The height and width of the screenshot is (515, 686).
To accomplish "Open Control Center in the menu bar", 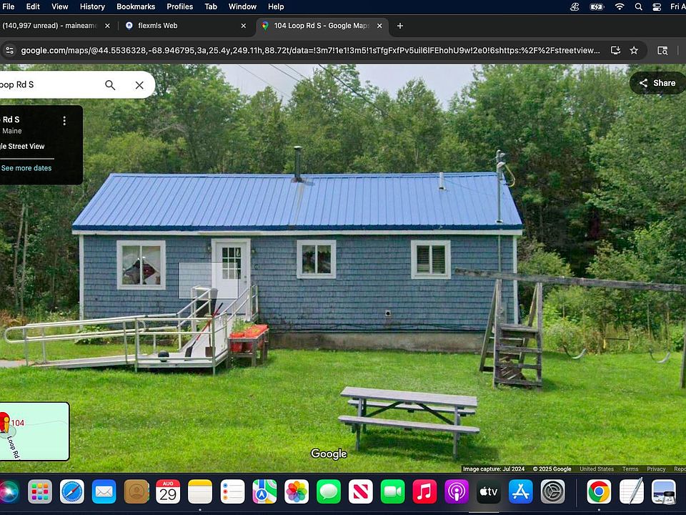I will point(657,6).
